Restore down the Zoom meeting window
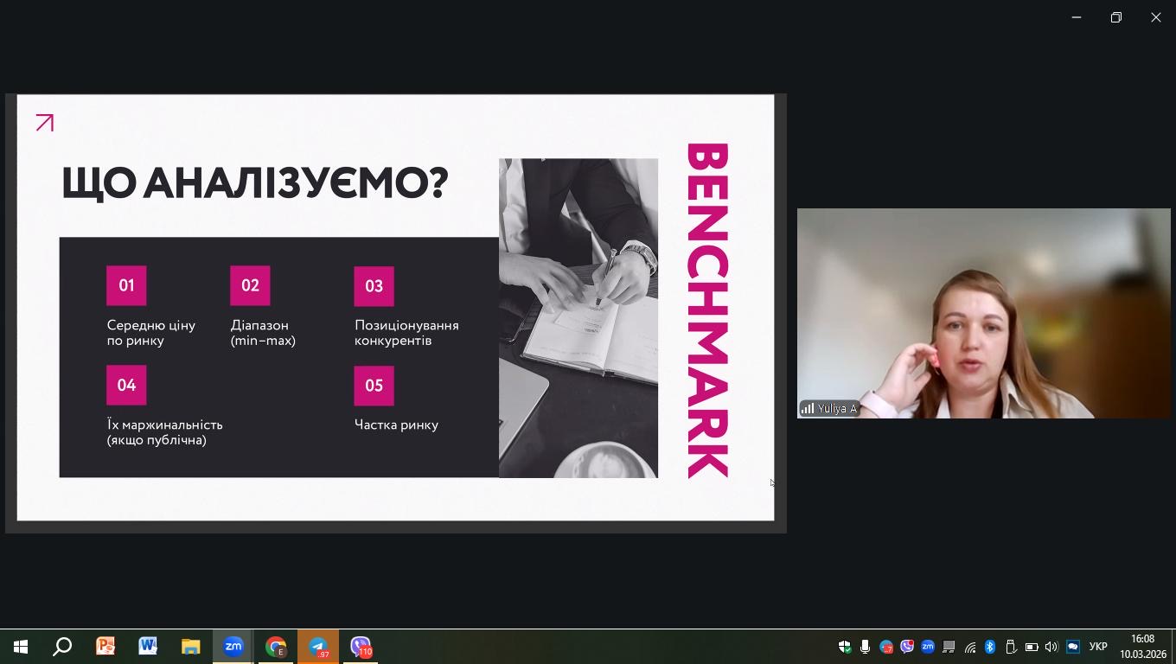 tap(1116, 17)
